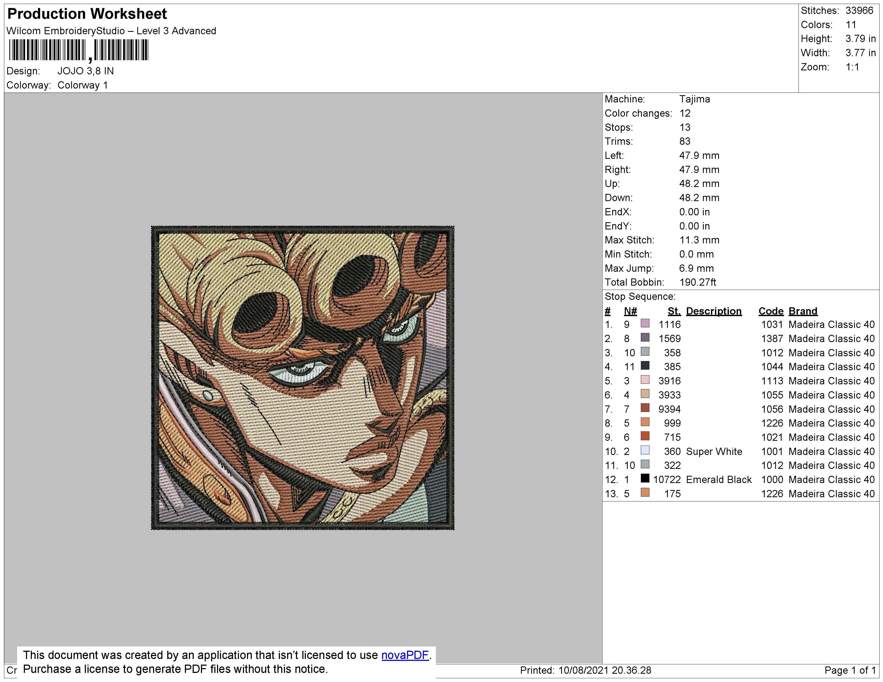Click the stop 5 light pink swatch
Screen dimensions: 883x682
click(645, 380)
